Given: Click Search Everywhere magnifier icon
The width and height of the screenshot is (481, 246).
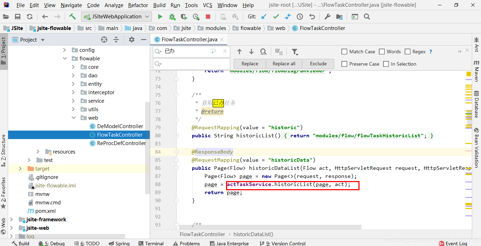Looking at the screenshot, I should pyautogui.click(x=367, y=17).
